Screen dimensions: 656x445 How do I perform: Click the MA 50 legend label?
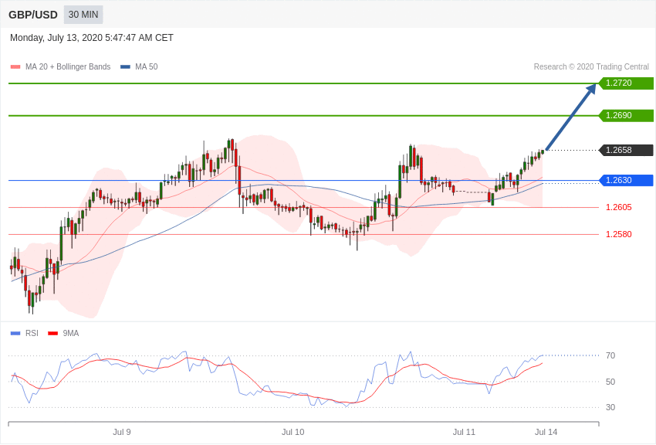pos(147,67)
